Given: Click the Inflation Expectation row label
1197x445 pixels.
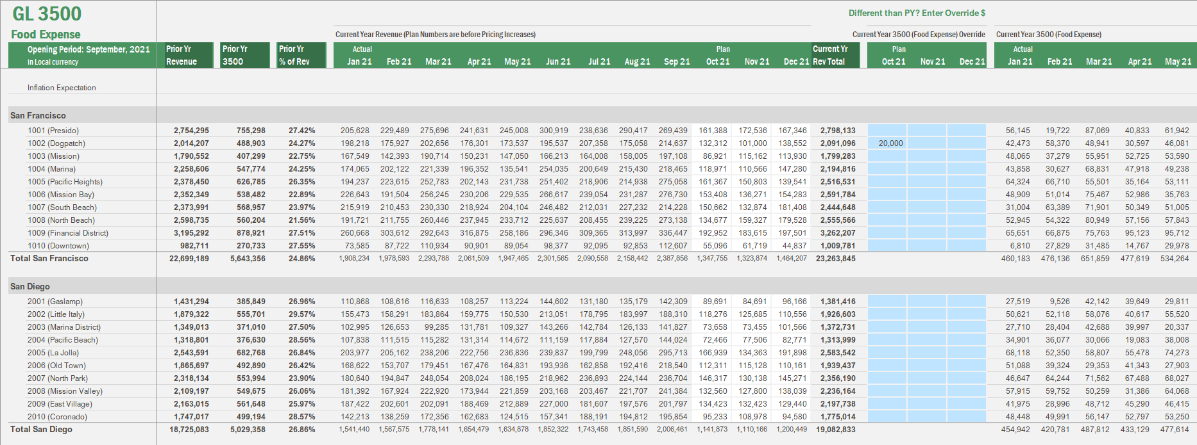Looking at the screenshot, I should [x=62, y=88].
